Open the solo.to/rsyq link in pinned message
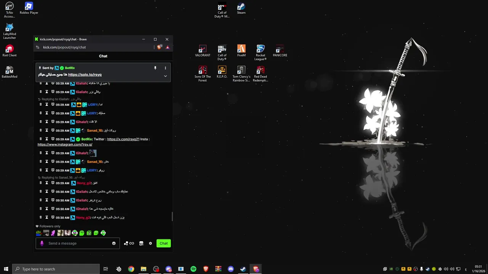This screenshot has width=488, height=274. [85, 75]
